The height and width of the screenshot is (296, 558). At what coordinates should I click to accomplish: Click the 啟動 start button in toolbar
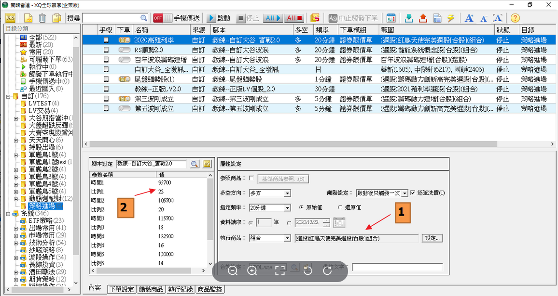pyautogui.click(x=219, y=18)
